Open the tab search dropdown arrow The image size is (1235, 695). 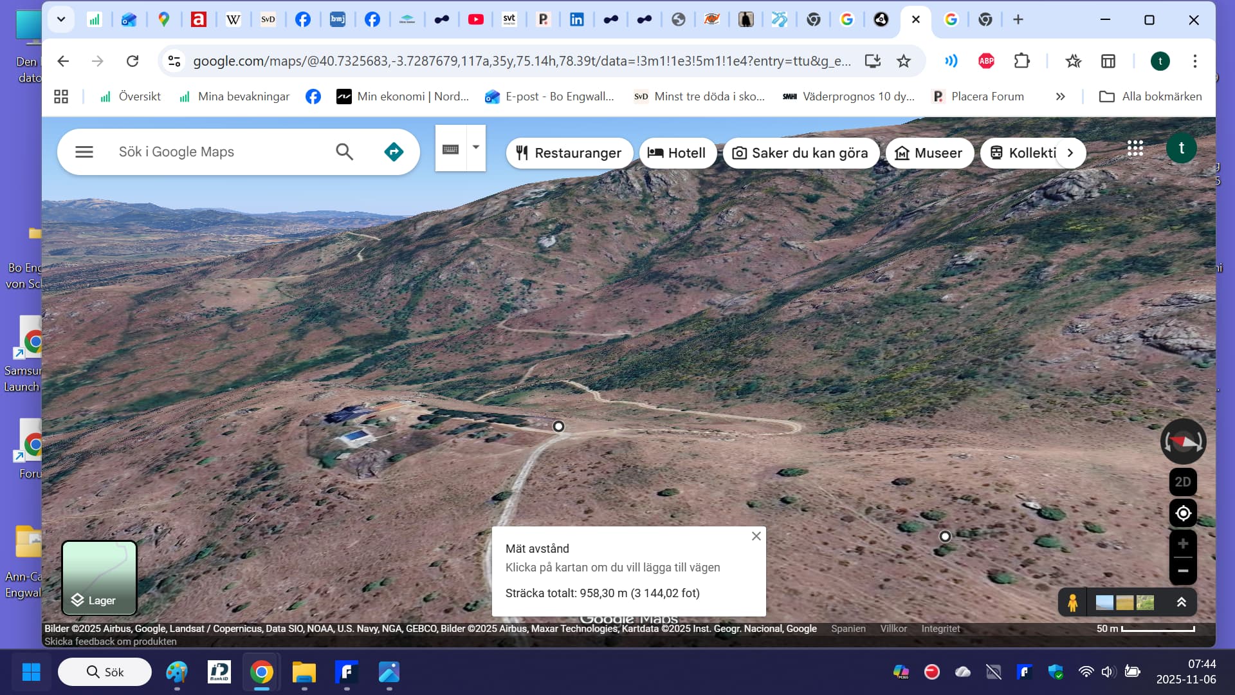pos(61,19)
